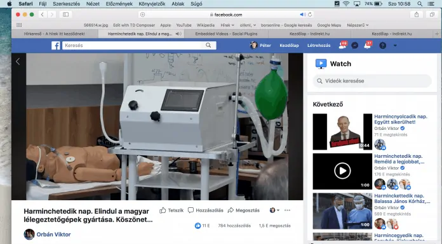Open the YouTube bookmark

(x=184, y=25)
